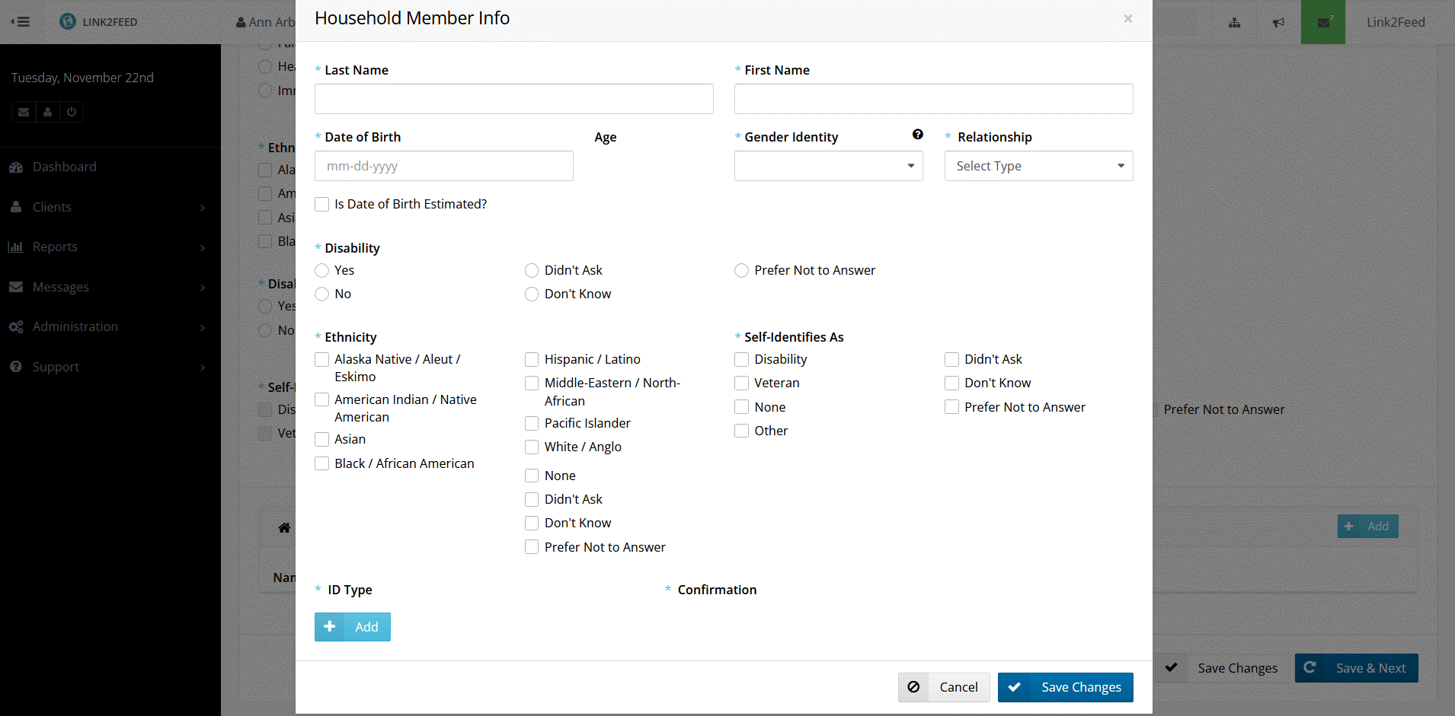
Task: Click Save Changes in the modal footer
Action: 1065,687
